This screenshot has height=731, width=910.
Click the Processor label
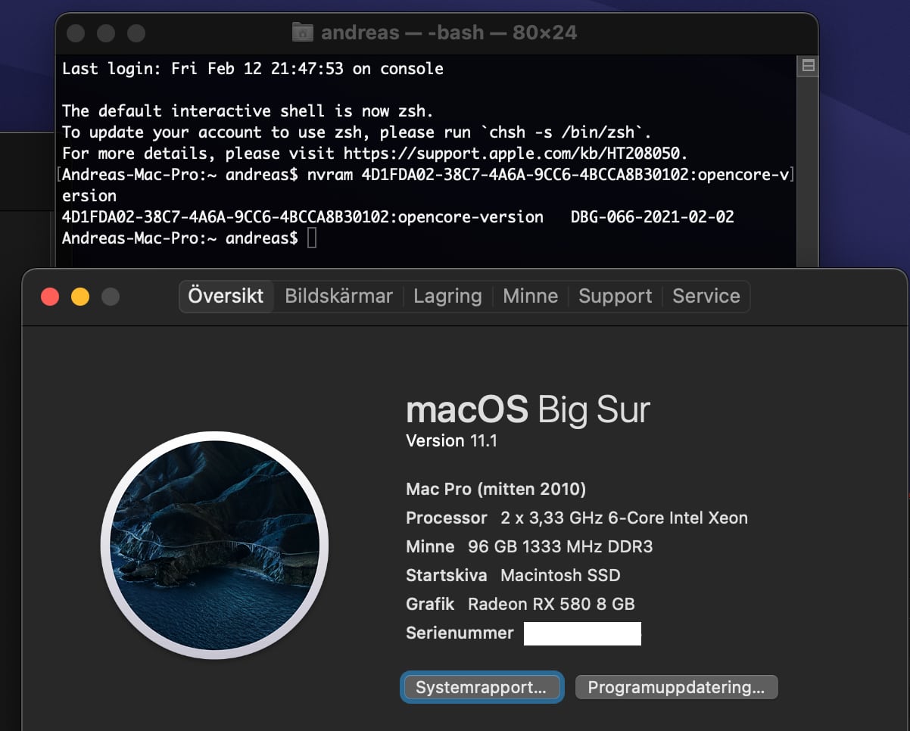(x=447, y=518)
